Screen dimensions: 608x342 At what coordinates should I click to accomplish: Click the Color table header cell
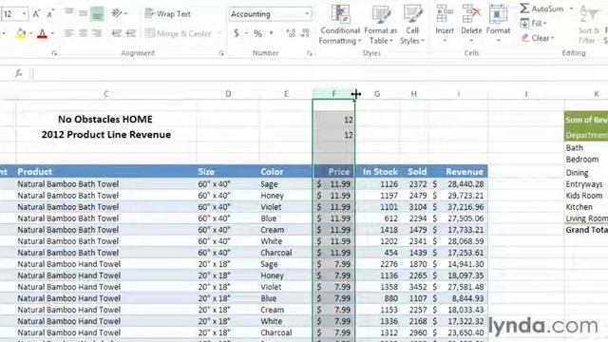[286, 172]
